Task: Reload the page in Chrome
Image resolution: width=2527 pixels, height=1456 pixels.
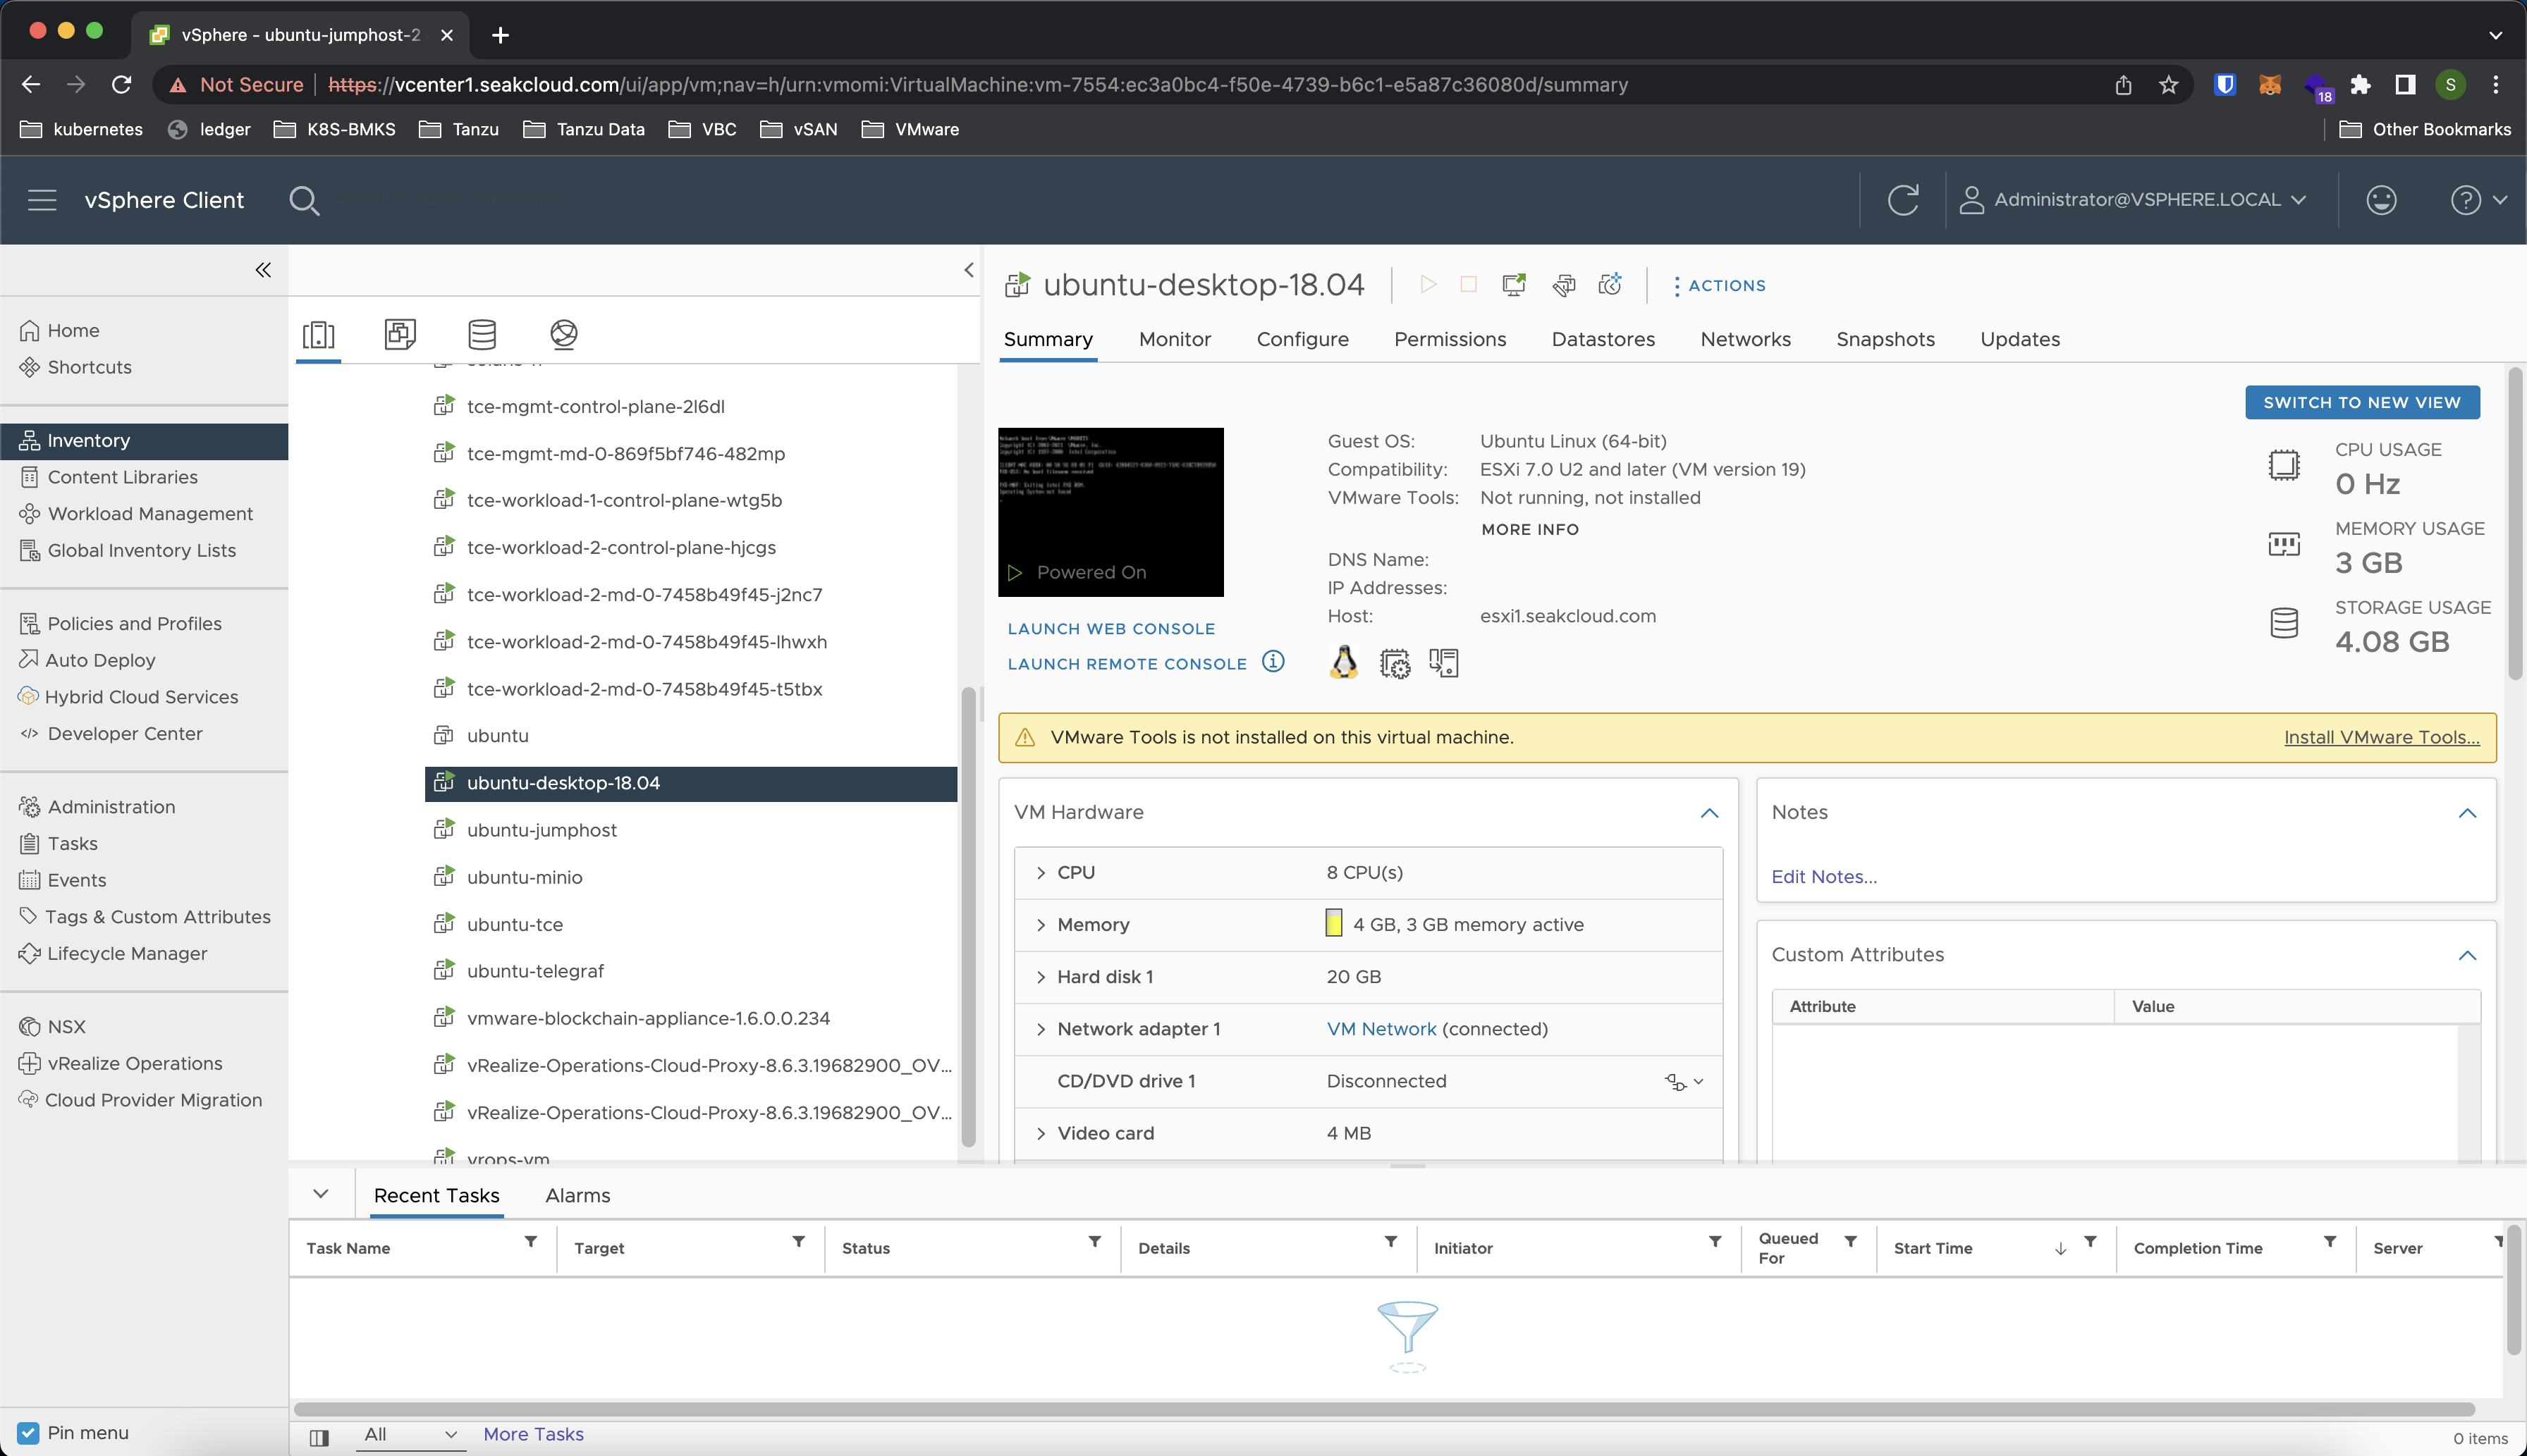Action: (x=122, y=85)
